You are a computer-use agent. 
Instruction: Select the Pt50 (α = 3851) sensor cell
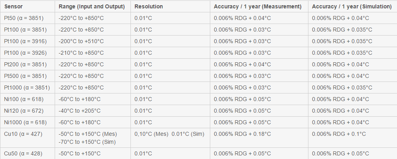point(24,18)
